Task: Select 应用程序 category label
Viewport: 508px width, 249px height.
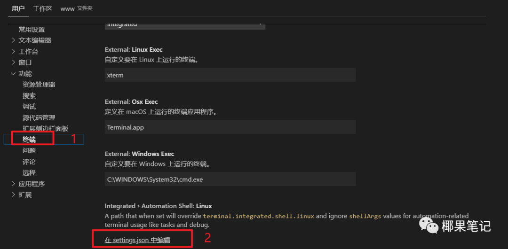Action: (32, 184)
